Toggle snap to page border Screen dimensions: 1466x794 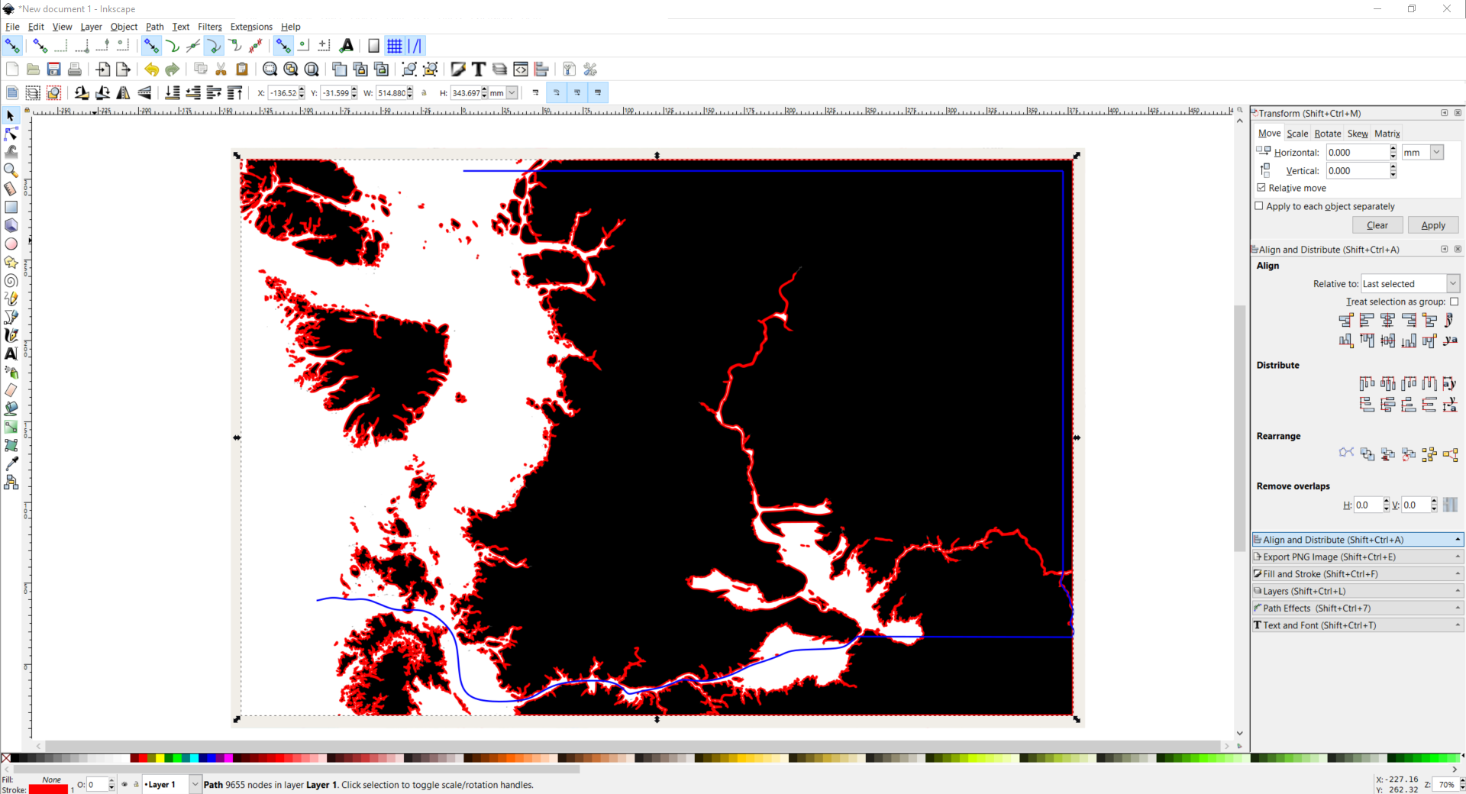373,46
